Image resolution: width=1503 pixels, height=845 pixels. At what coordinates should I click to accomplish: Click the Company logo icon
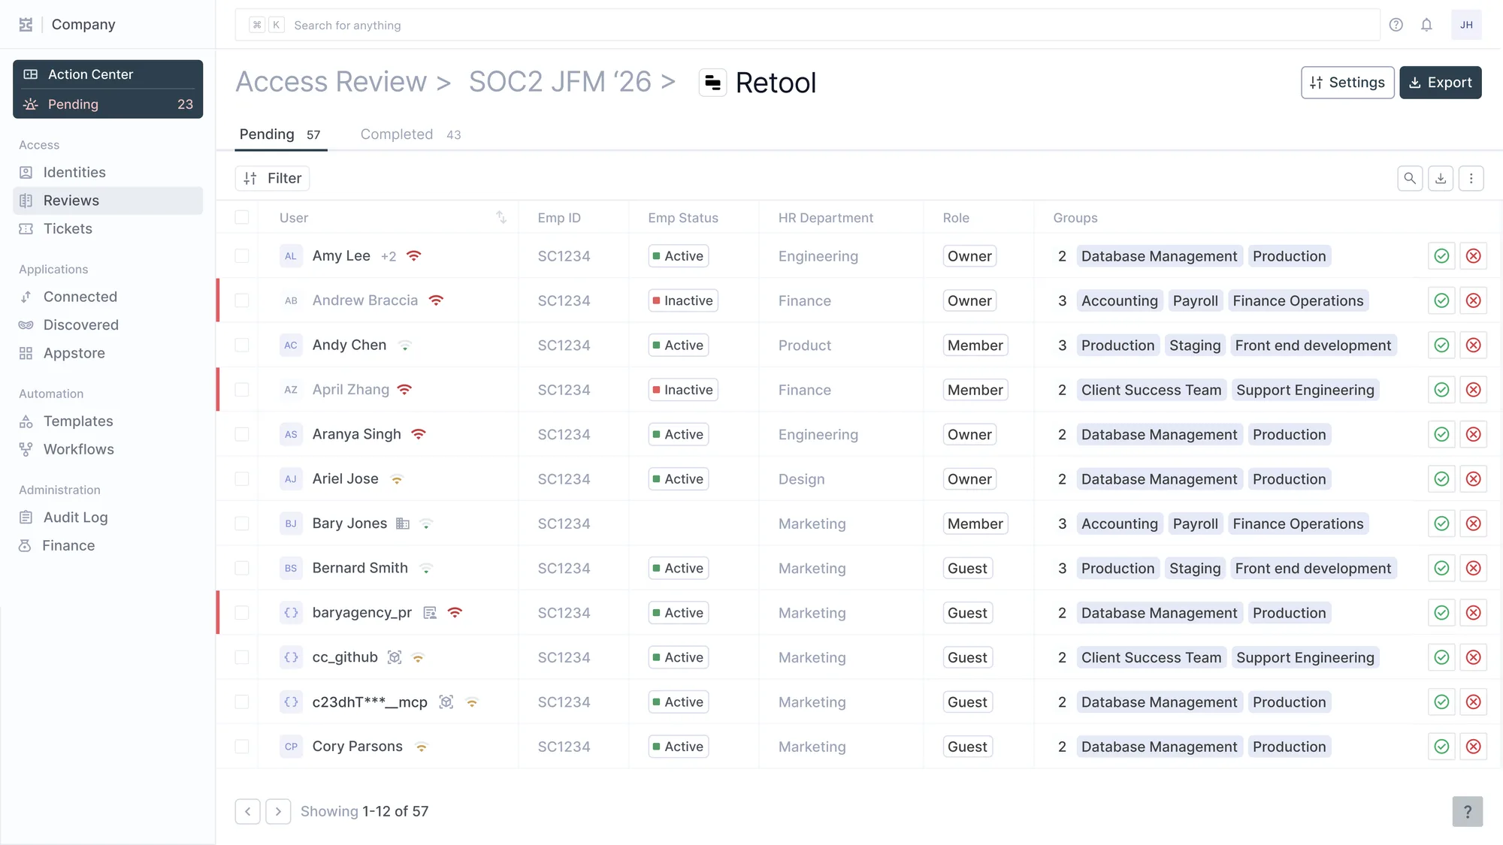26,25
